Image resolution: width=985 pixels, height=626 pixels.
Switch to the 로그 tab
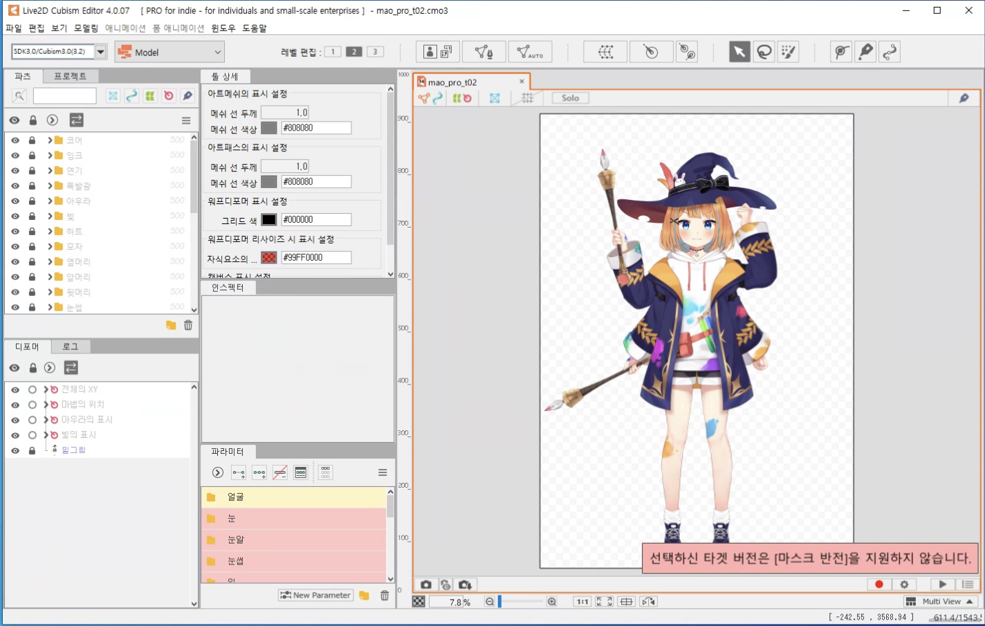click(71, 347)
